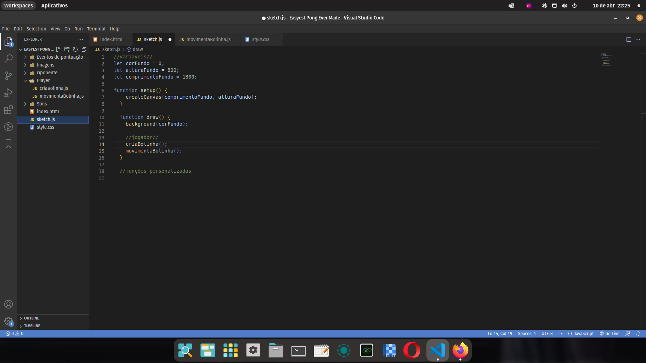Image resolution: width=646 pixels, height=363 pixels.
Task: Open style.css from the Explorer tree
Action: (x=53, y=127)
